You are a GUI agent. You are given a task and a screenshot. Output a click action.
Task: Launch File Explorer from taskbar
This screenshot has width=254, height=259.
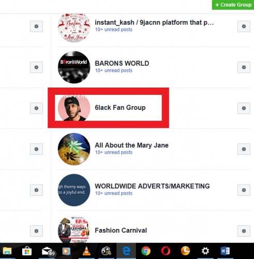pos(7,251)
